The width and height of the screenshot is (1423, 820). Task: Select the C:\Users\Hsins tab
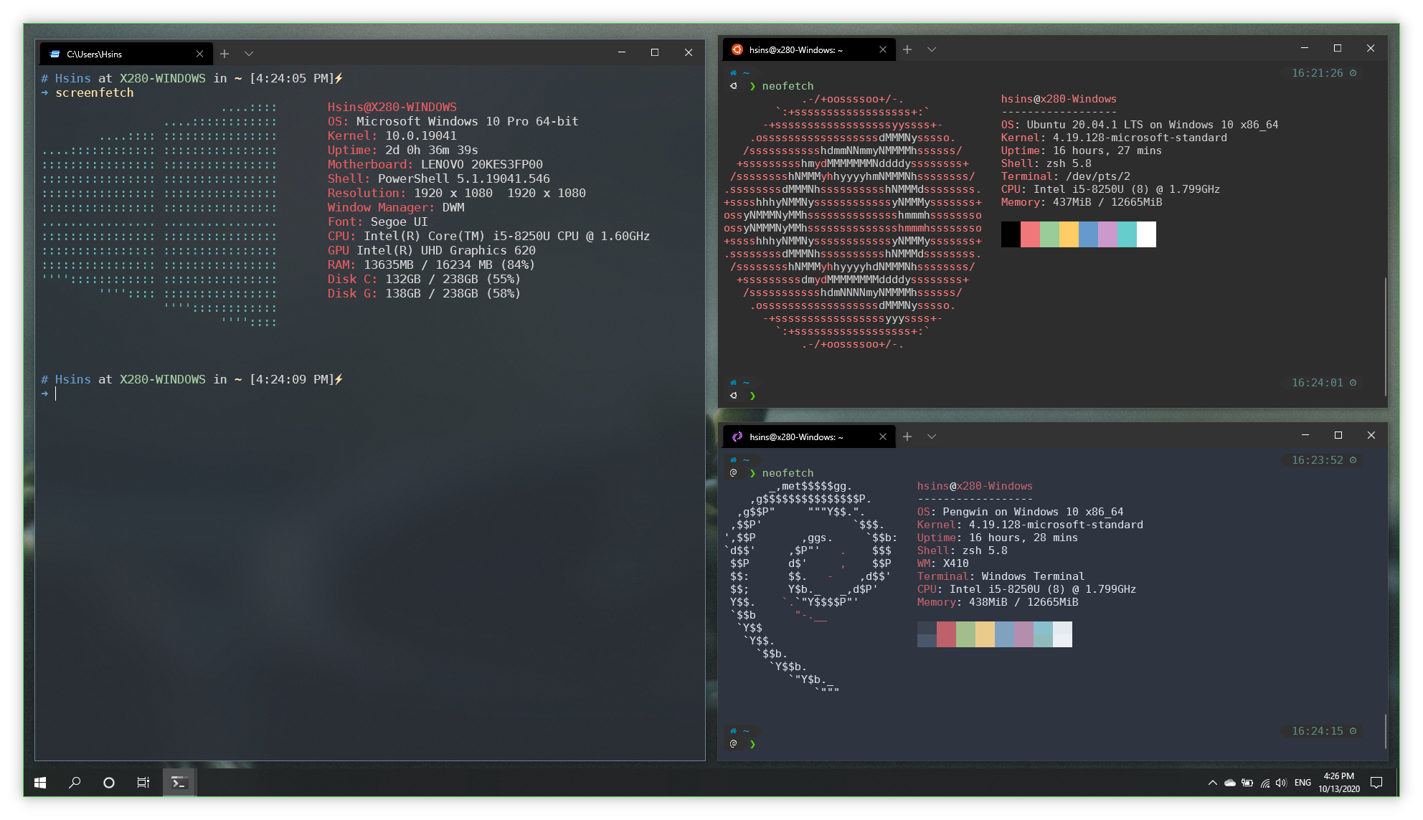click(126, 54)
